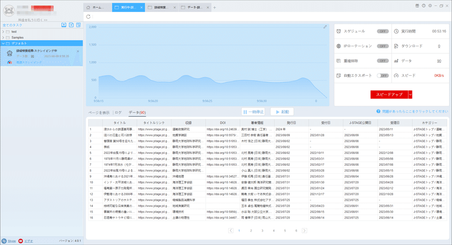Click the DOI column header
452x245 pixels.
click(223, 123)
